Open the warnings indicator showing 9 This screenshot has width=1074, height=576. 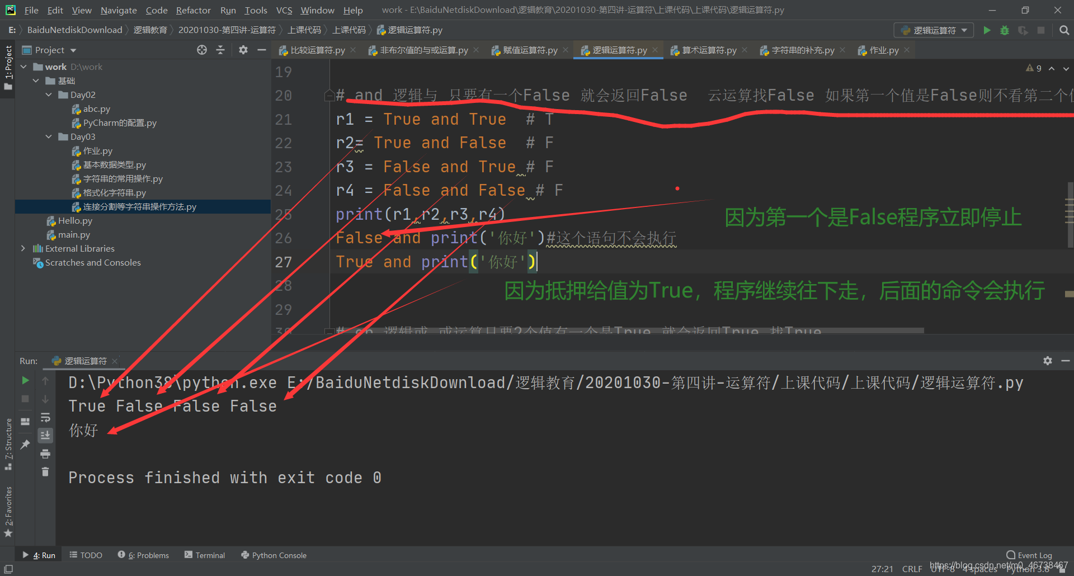pyautogui.click(x=1033, y=68)
